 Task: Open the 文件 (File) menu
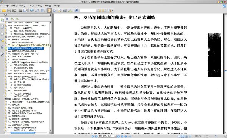pos(6,6)
